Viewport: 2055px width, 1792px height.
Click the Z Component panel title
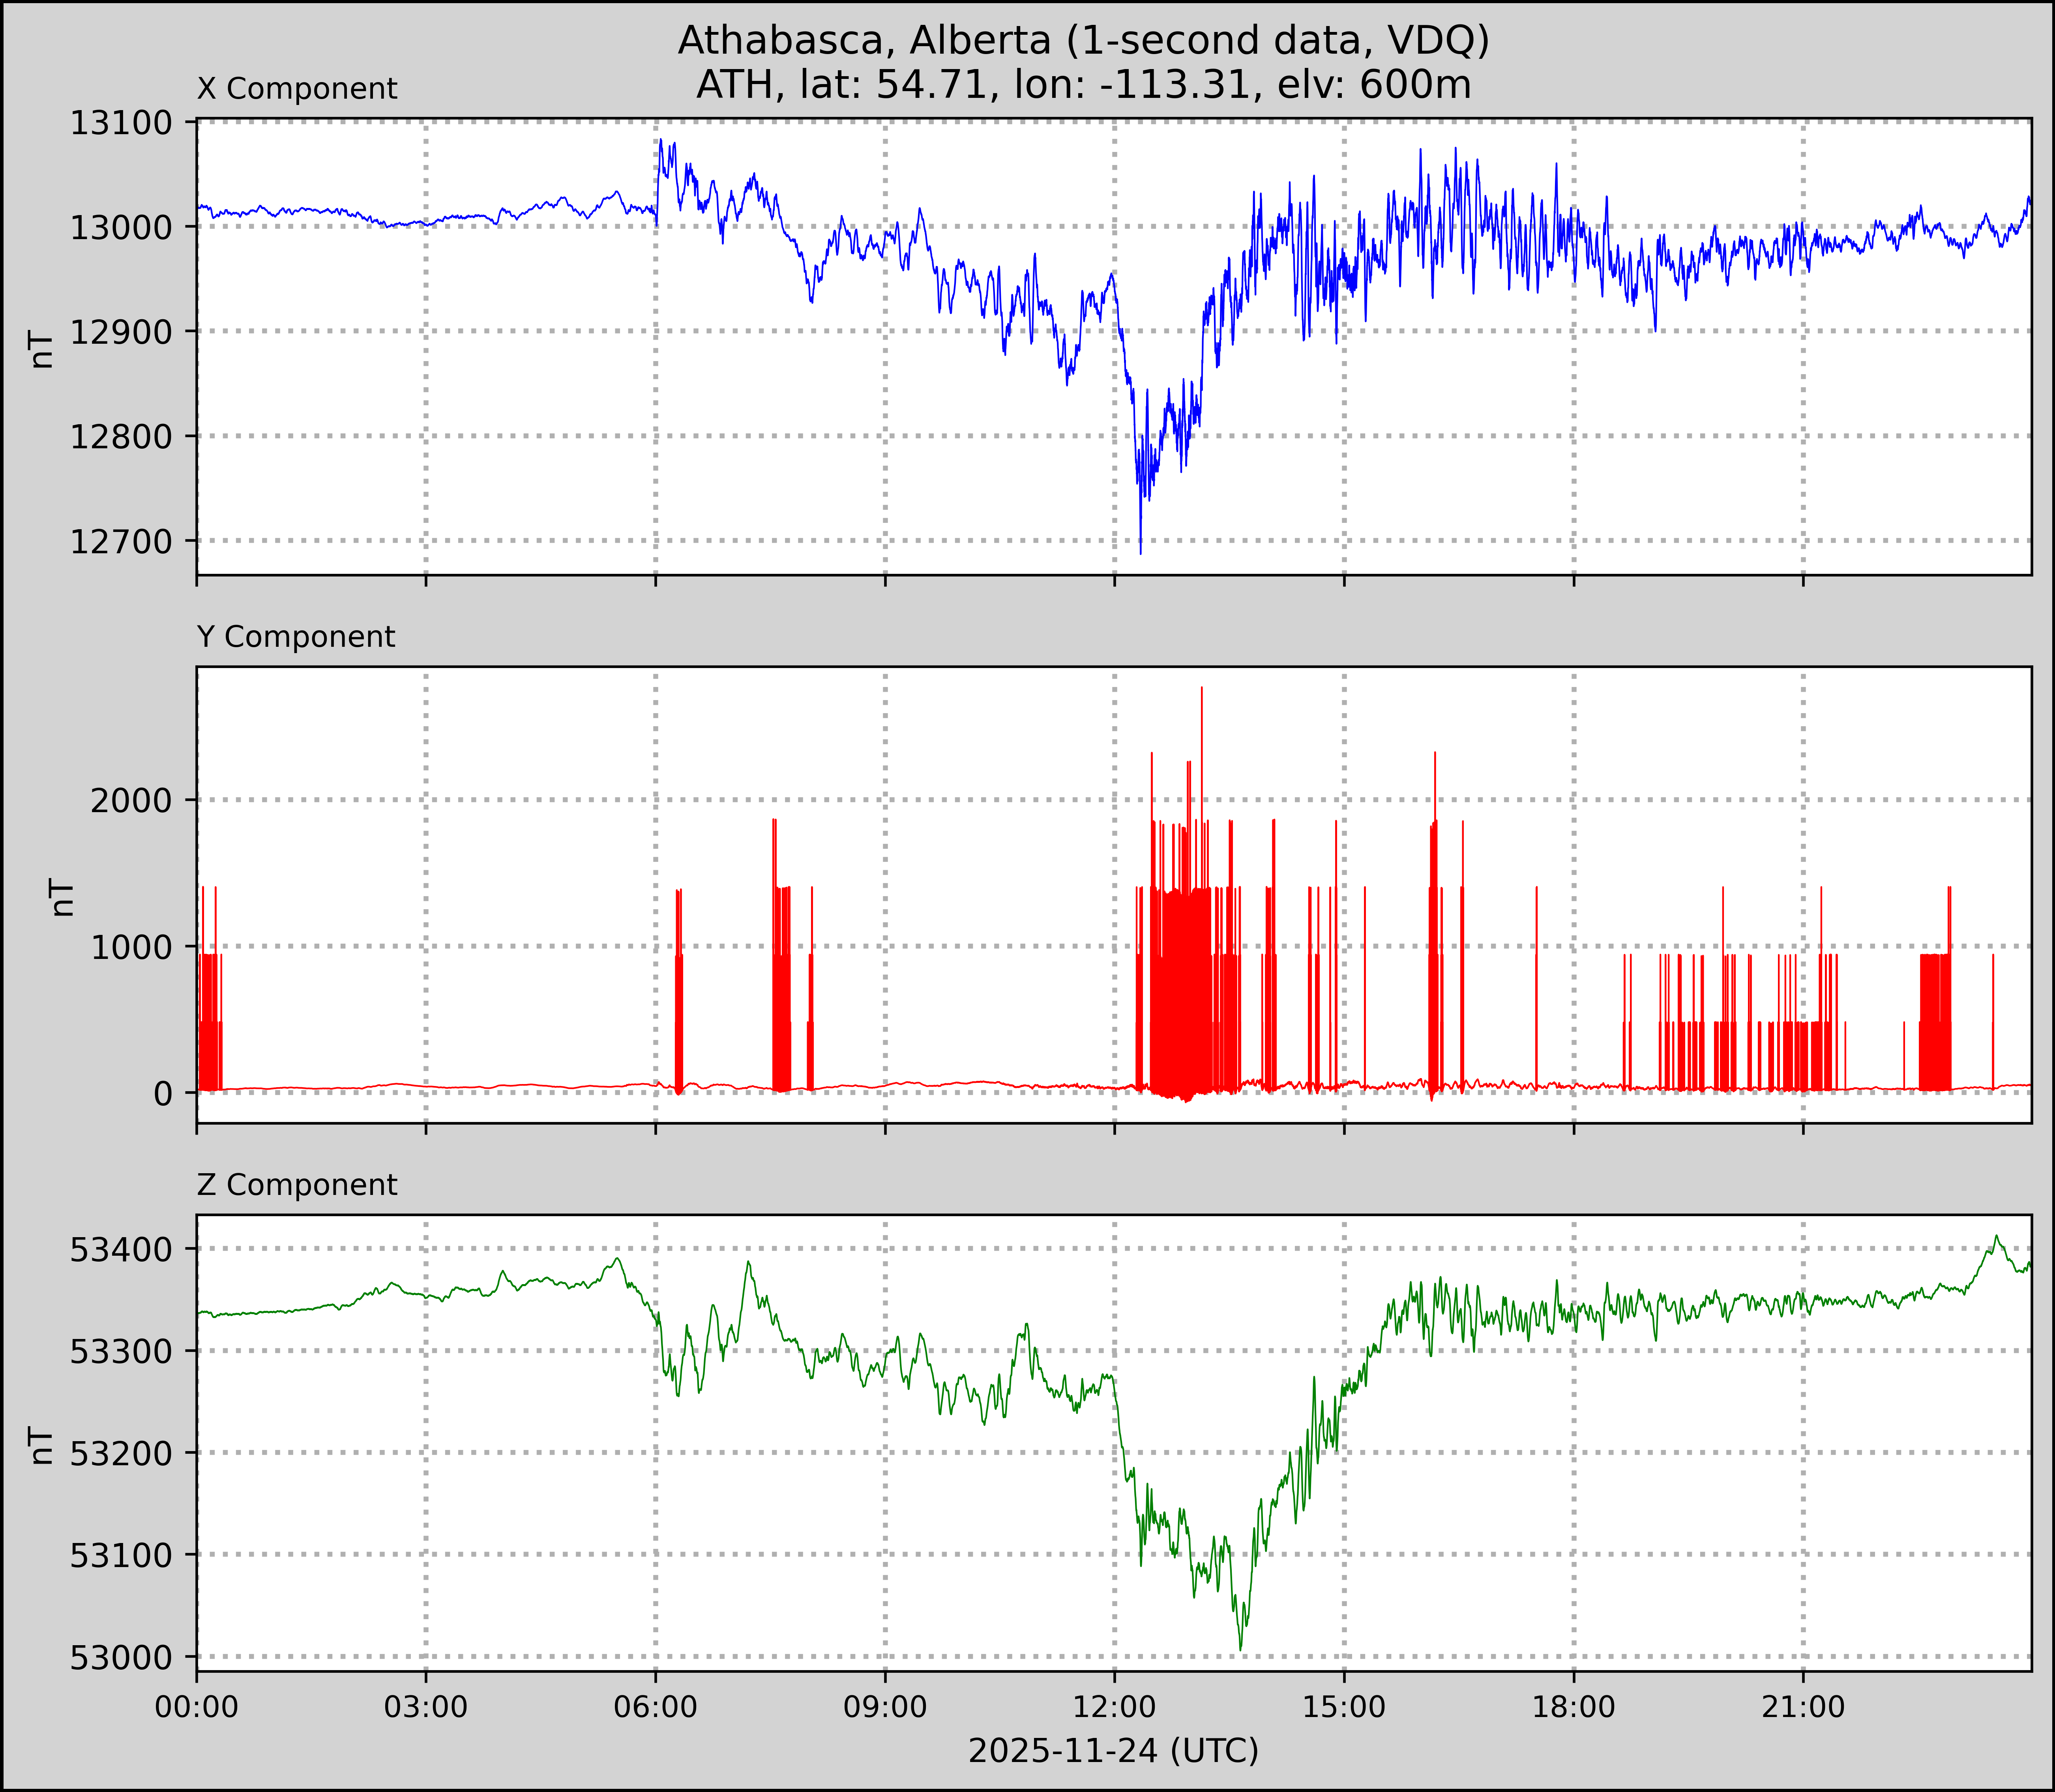297,1185
